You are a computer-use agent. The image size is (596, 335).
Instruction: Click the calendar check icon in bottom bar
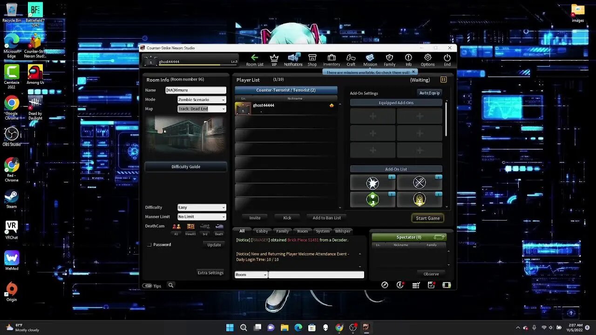coord(431,285)
